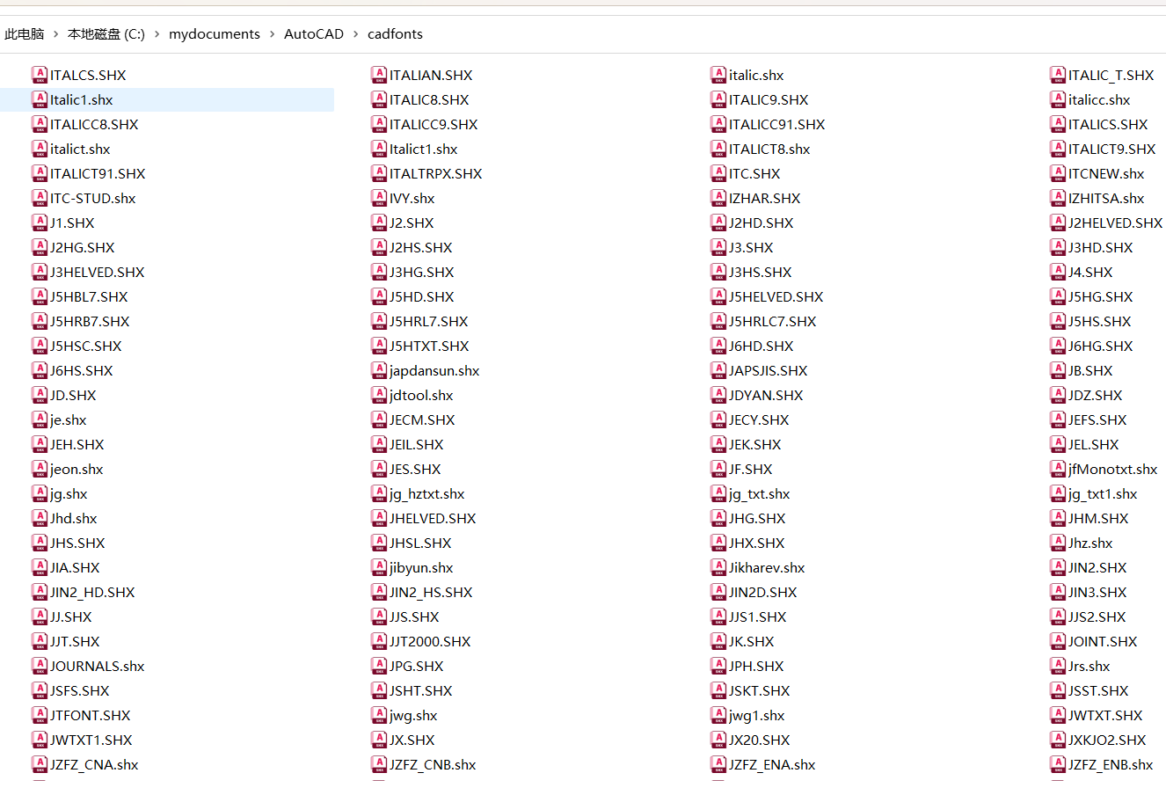Expand the chevron after 此电脑 in the path
The height and width of the screenshot is (795, 1166).
tap(55, 34)
